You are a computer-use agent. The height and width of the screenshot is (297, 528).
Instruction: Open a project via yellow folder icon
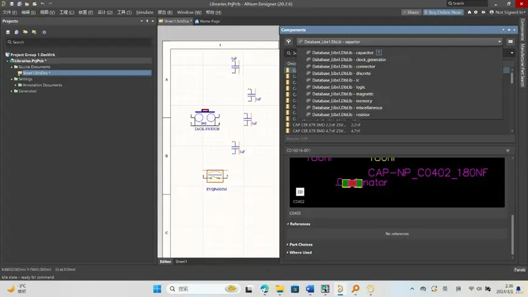(x=27, y=4)
